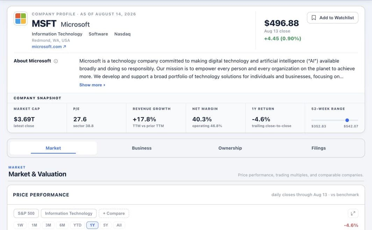
Task: Click the $542.07 52-week high label
Action: tap(351, 126)
